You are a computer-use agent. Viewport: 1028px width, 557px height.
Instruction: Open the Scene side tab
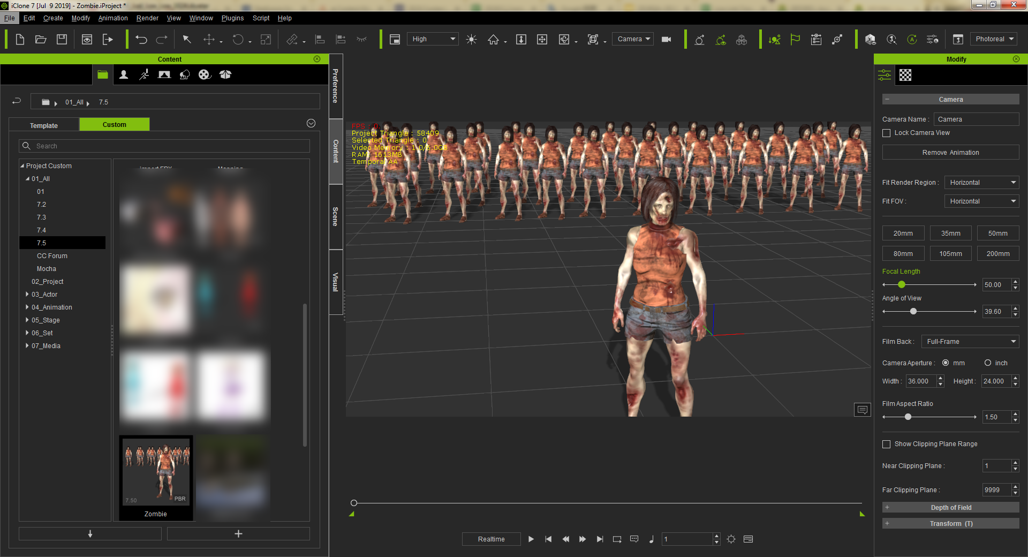click(x=336, y=217)
